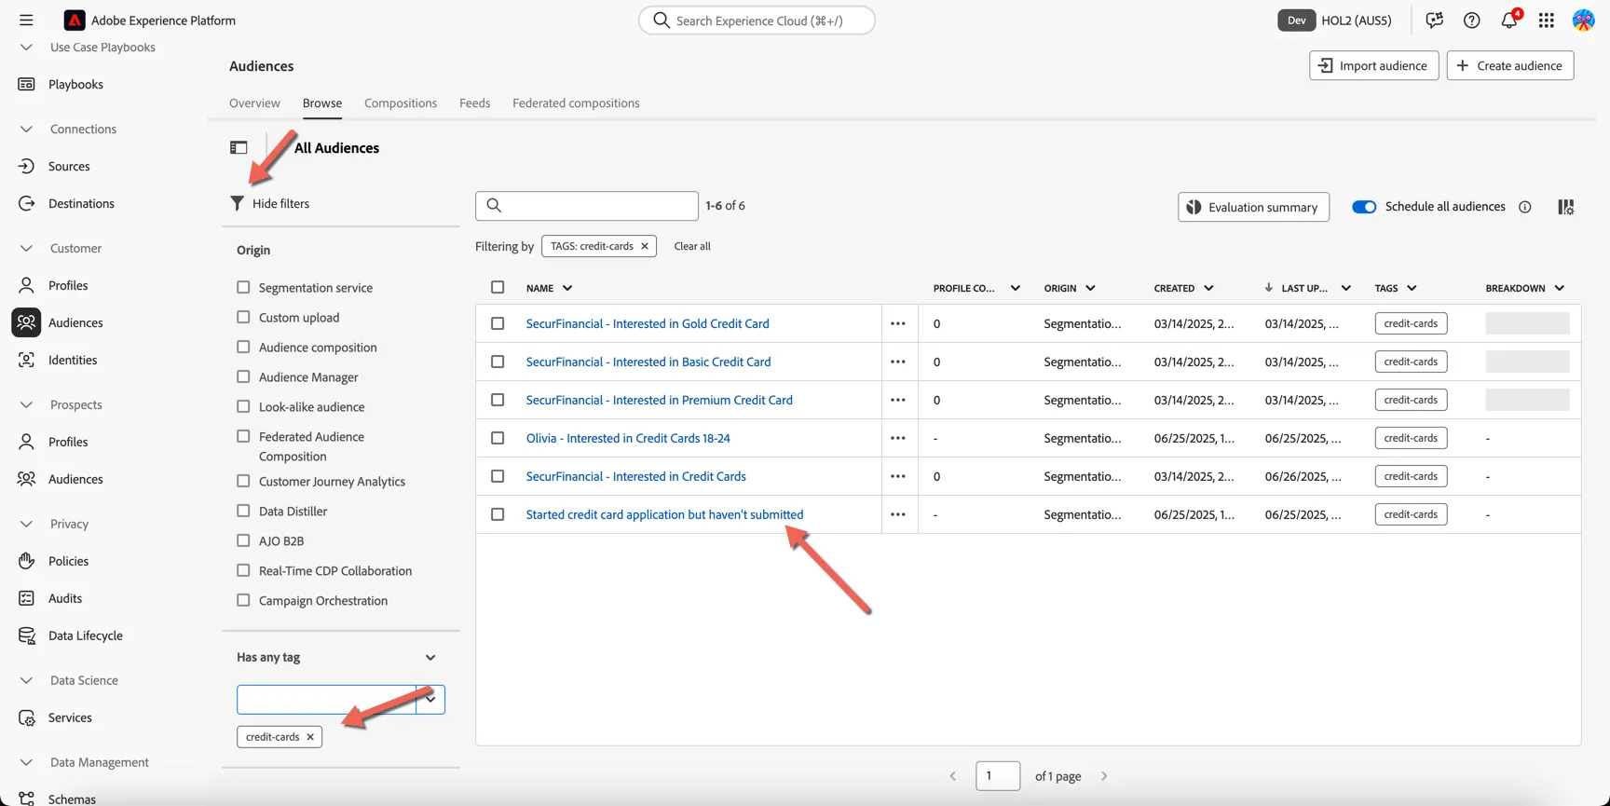Collapse the Connections sidebar section

click(x=26, y=129)
